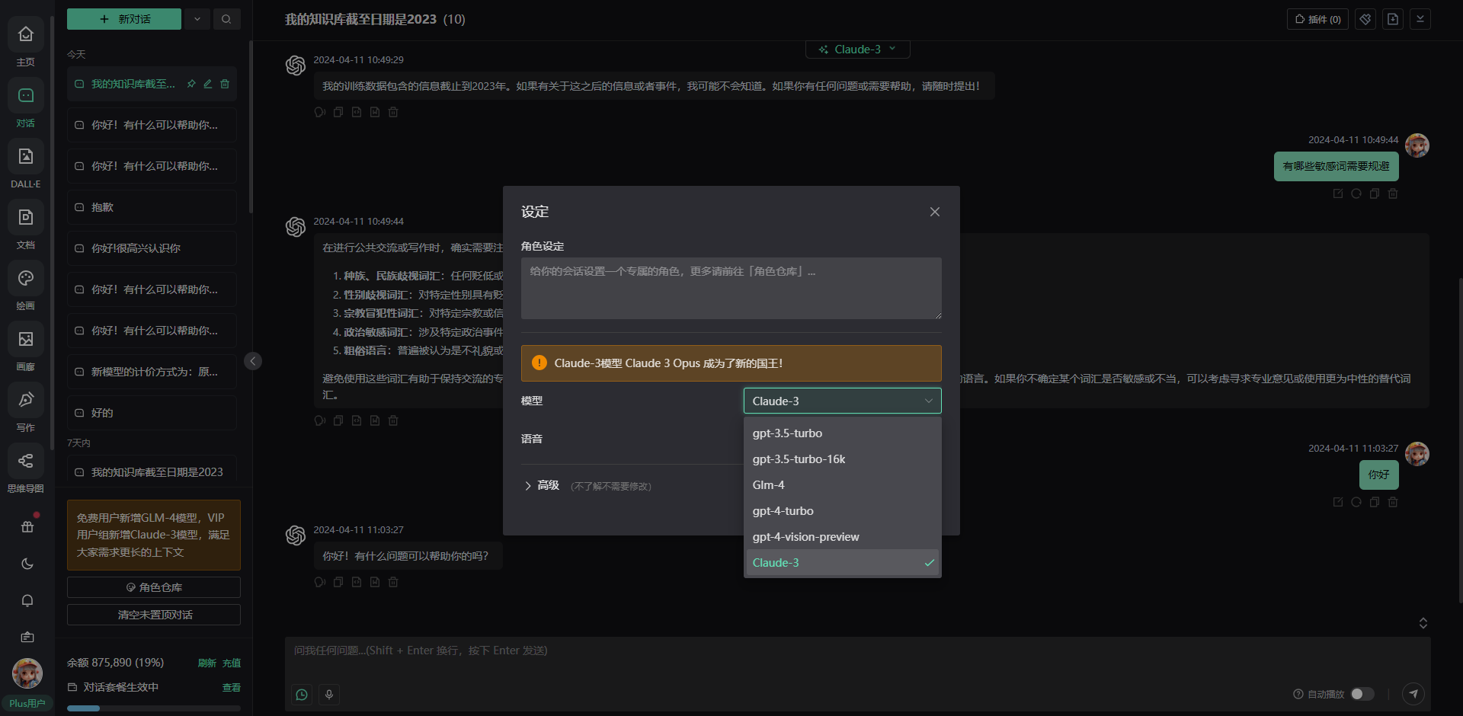Open the 好的 conversation
This screenshot has height=716, width=1463.
pos(152,413)
